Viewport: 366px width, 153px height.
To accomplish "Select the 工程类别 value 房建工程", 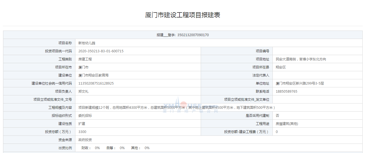I will pos(85,59).
